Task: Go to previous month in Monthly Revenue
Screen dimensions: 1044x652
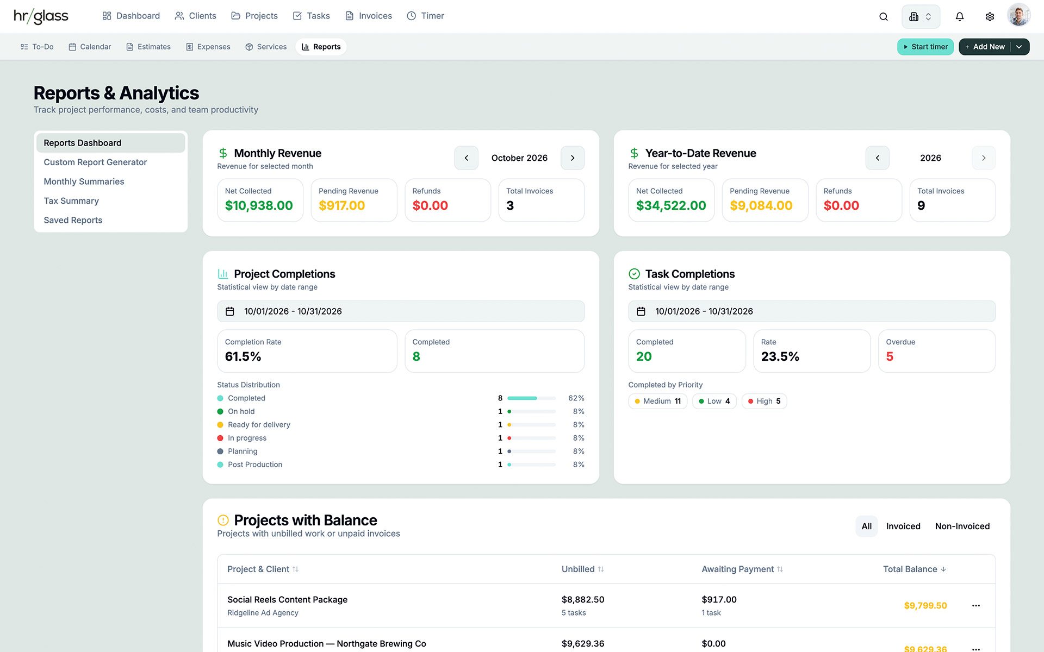Action: 466,158
